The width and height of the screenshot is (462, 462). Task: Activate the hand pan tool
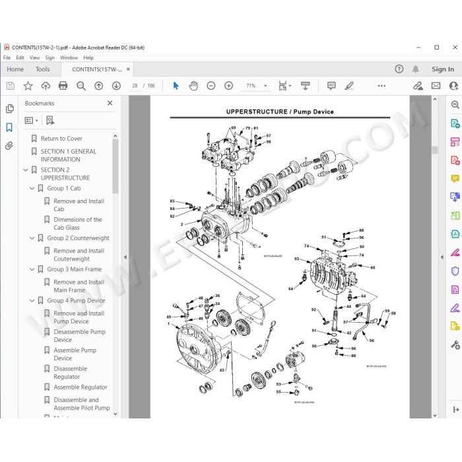coord(193,86)
